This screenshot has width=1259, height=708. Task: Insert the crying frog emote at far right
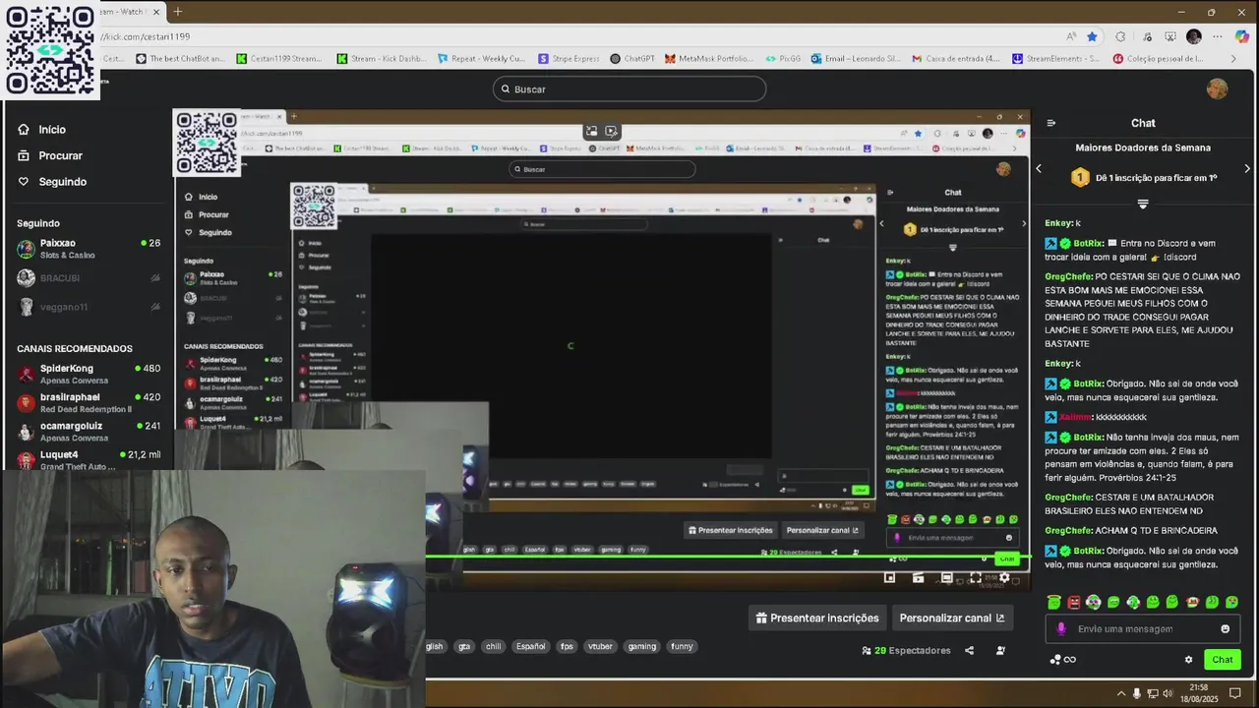click(1231, 602)
